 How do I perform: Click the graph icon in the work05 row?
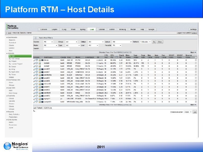[40, 96]
